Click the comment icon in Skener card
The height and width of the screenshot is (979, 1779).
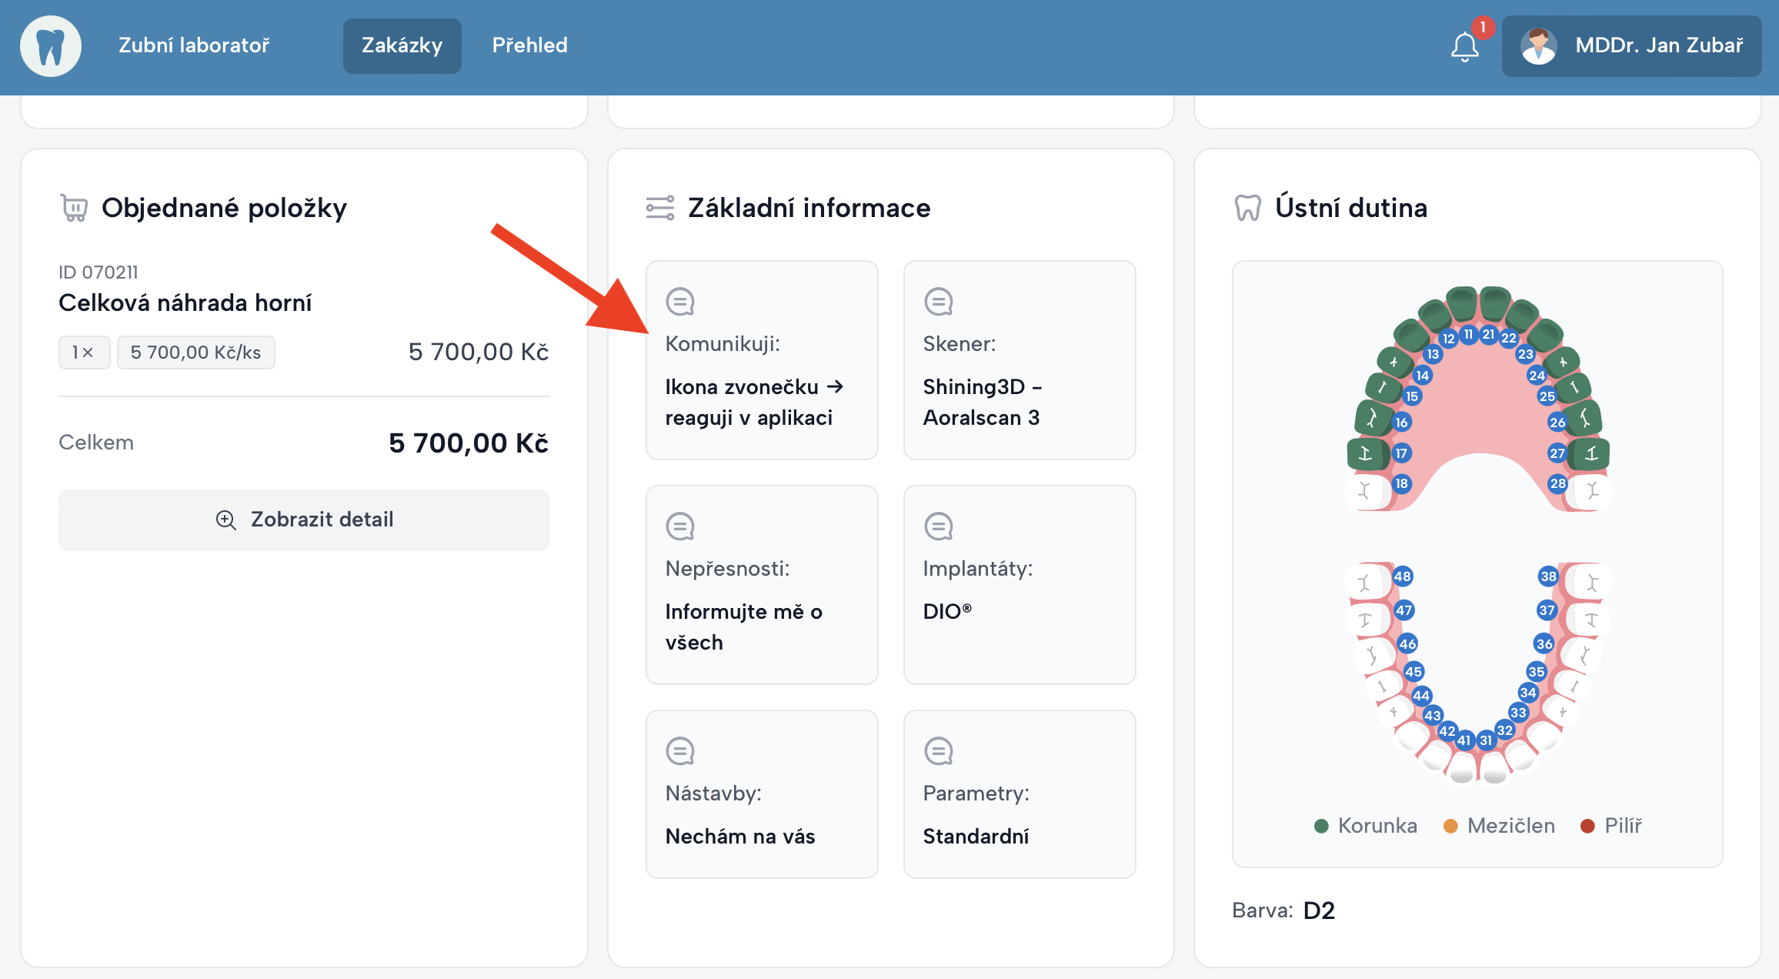[938, 302]
